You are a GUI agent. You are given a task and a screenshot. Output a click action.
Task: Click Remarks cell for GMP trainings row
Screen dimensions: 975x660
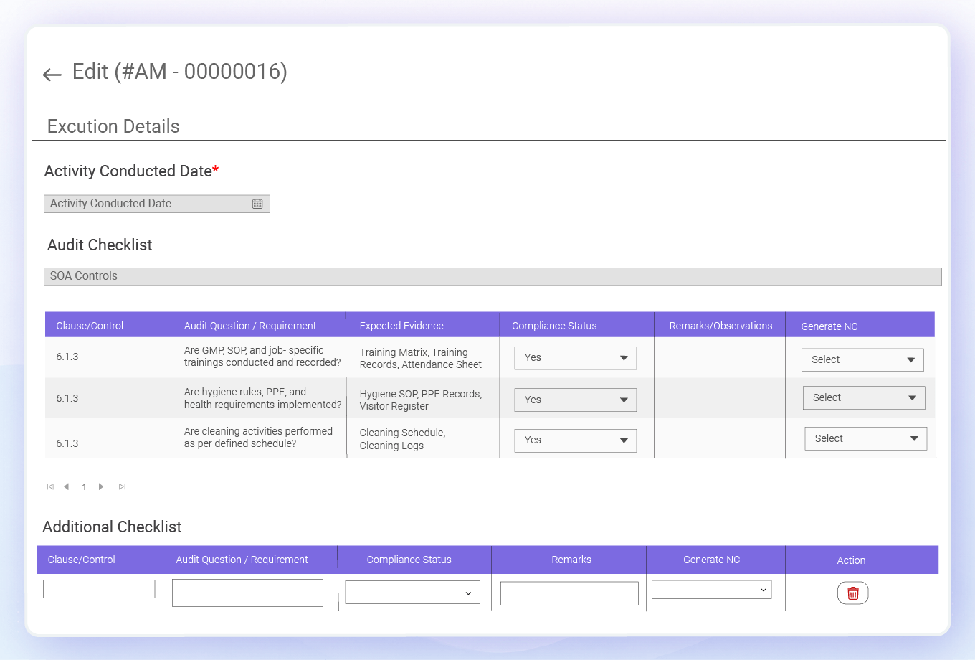pyautogui.click(x=720, y=358)
